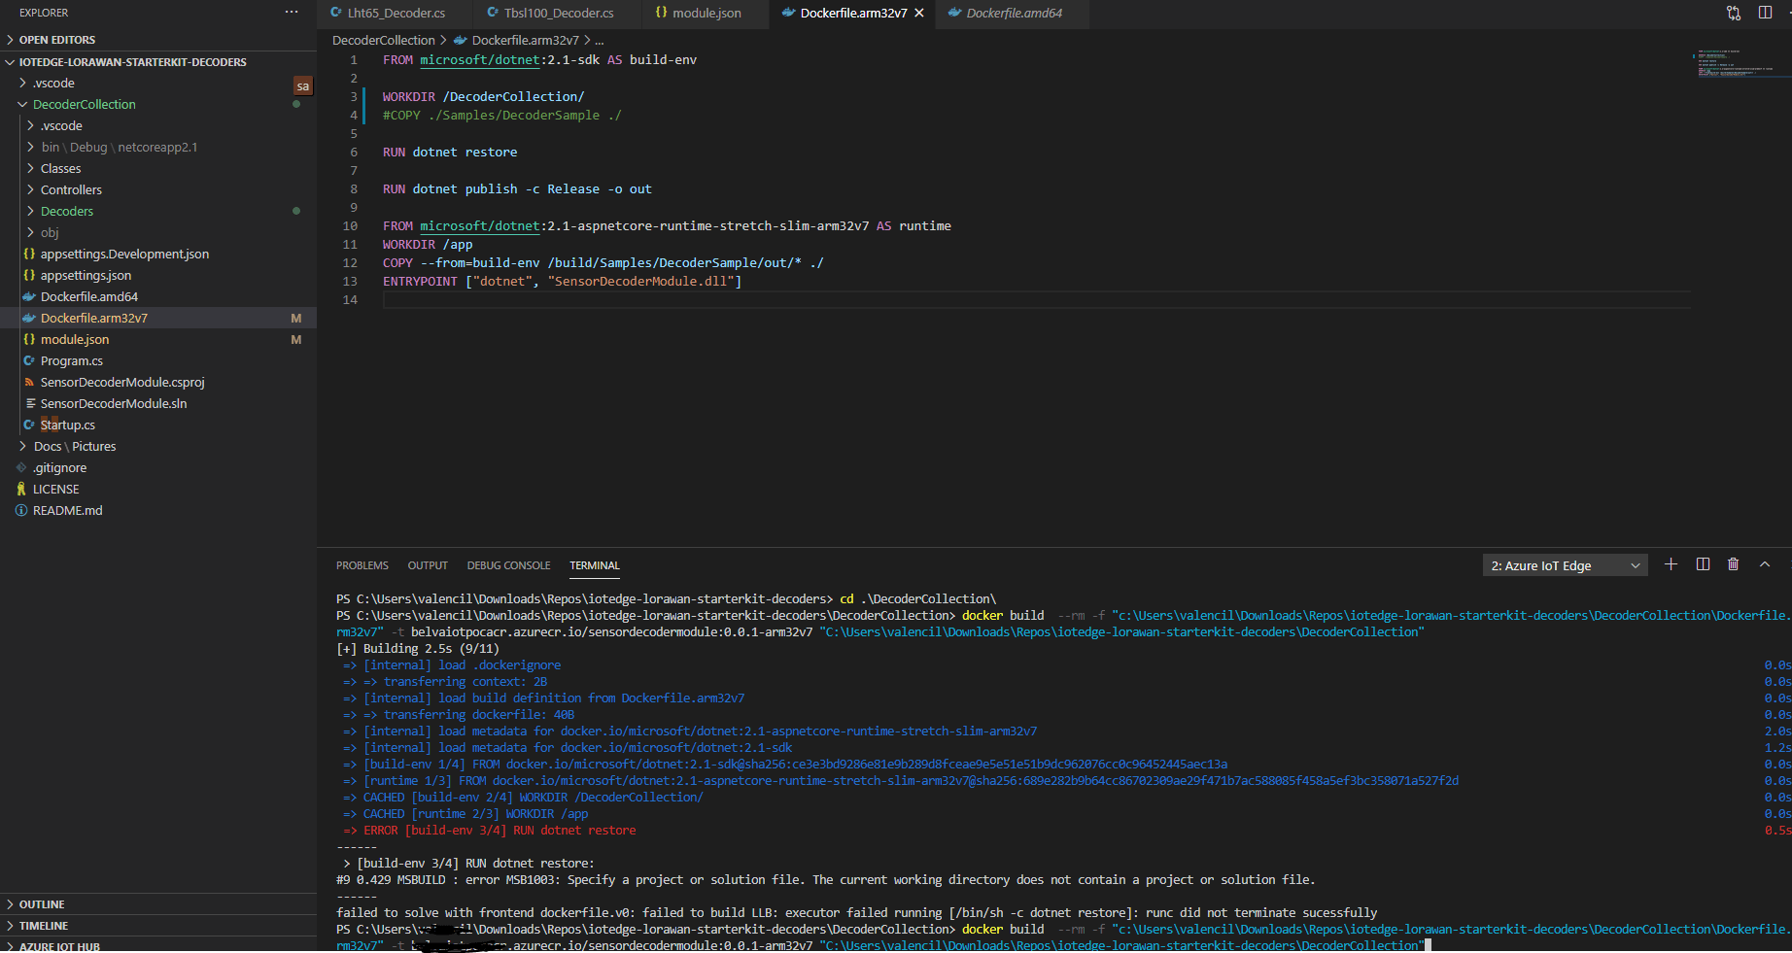Open module.json from the explorer tree
1792x953 pixels.
pyautogui.click(x=158, y=339)
